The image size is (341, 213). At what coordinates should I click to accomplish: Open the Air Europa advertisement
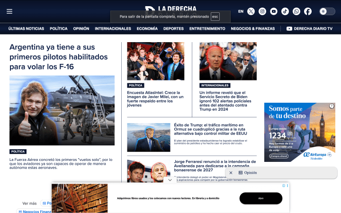tap(300, 132)
